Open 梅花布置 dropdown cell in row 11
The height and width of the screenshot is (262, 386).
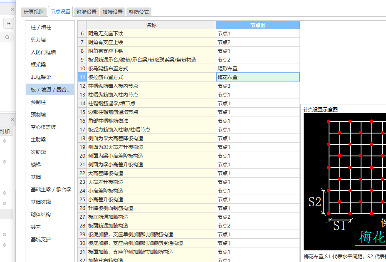tap(258, 77)
